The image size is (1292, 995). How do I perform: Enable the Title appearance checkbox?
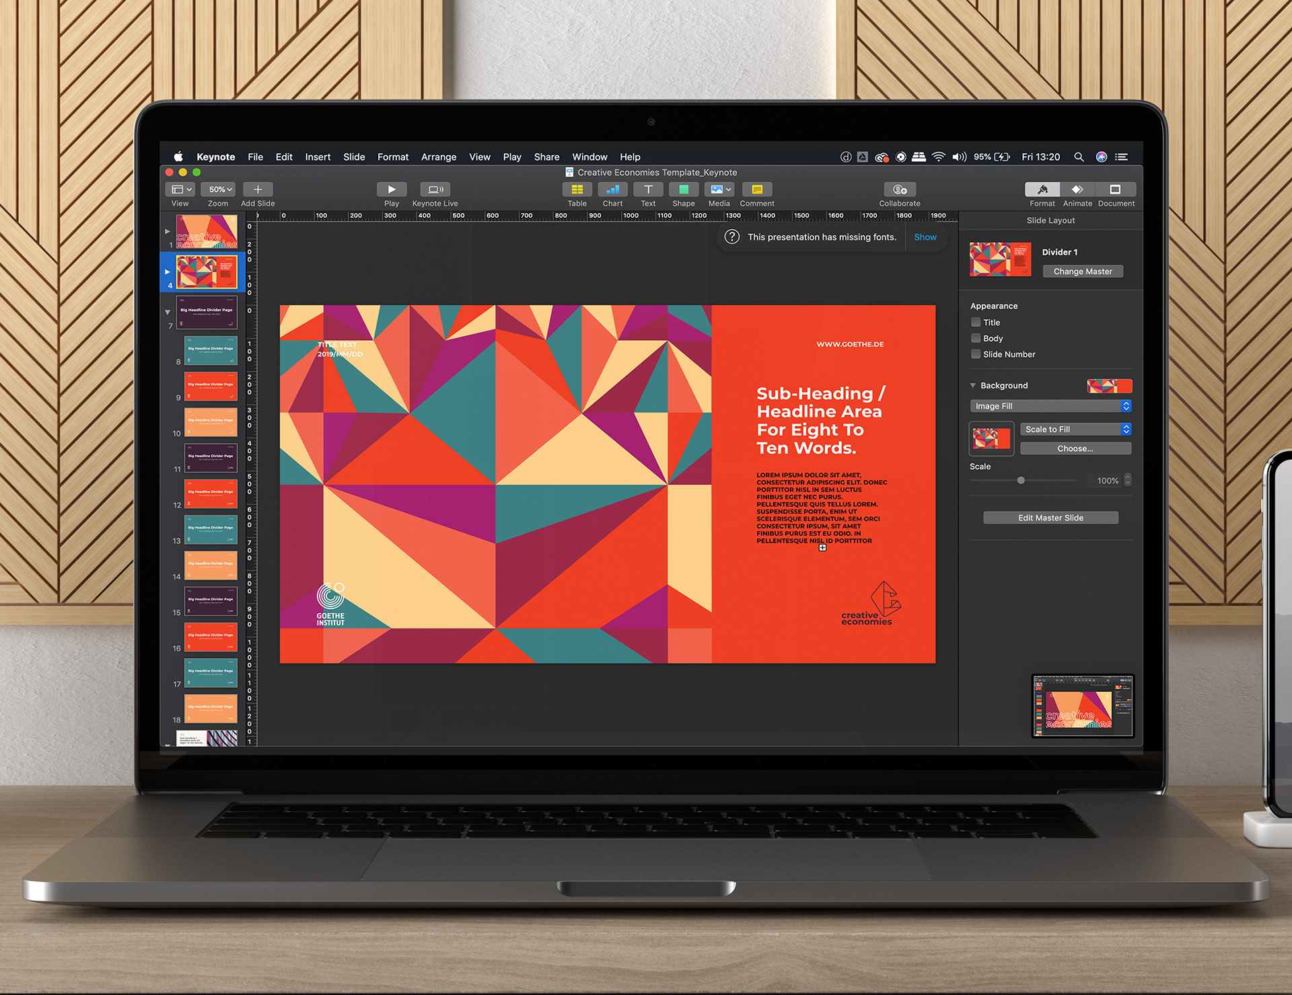(976, 322)
